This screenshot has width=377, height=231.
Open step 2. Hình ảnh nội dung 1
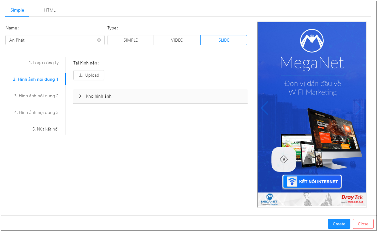(x=36, y=79)
